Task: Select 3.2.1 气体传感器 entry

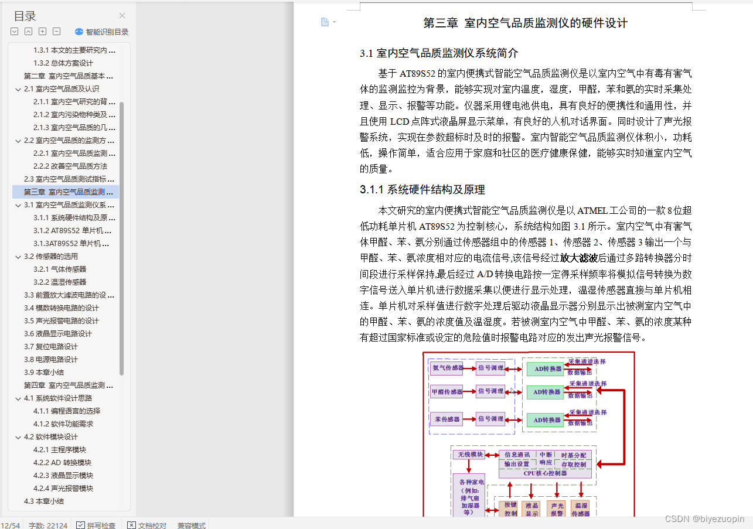Action: click(x=60, y=269)
